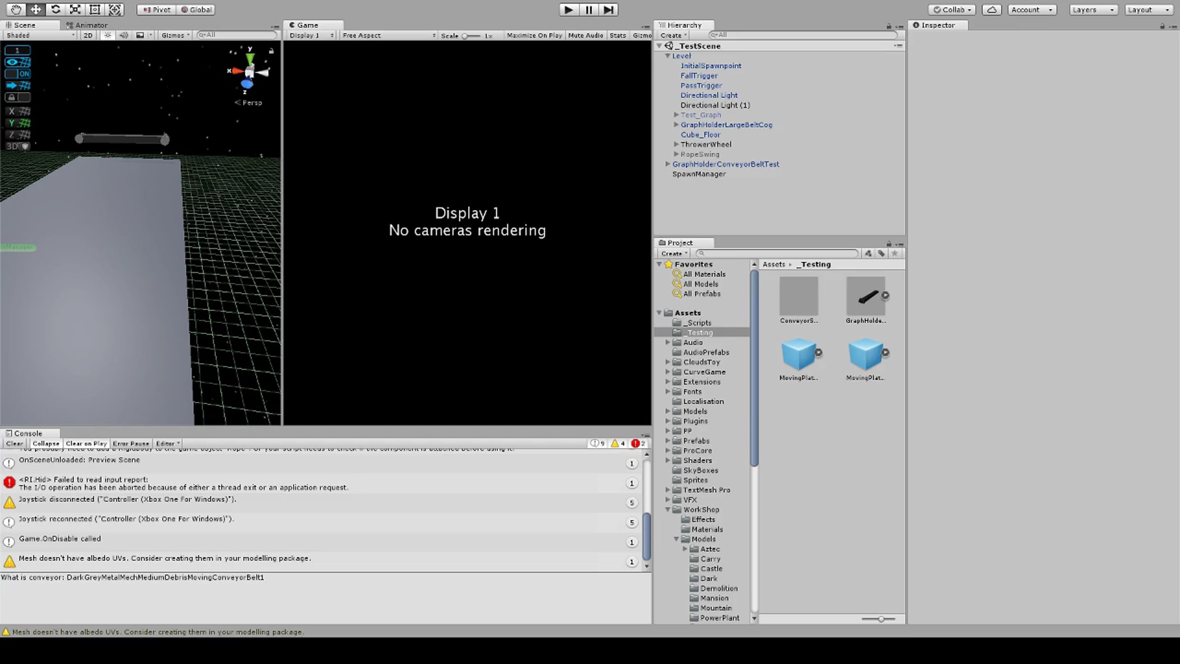Toggle Global handle rotation mode
Screen dimensions: 1180x664
tap(196, 9)
